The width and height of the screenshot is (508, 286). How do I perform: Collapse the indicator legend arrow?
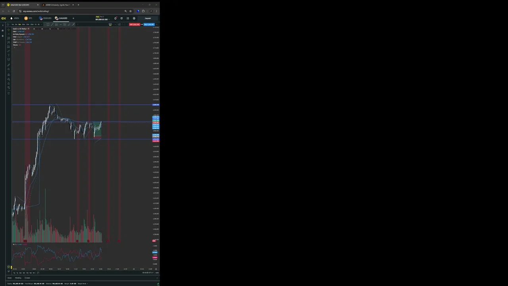(x=15, y=48)
